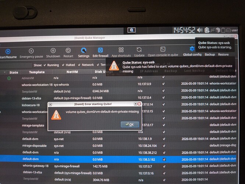245x184 pixels.
Task: Toggle the Running filter checkbox
Action: coord(45,65)
